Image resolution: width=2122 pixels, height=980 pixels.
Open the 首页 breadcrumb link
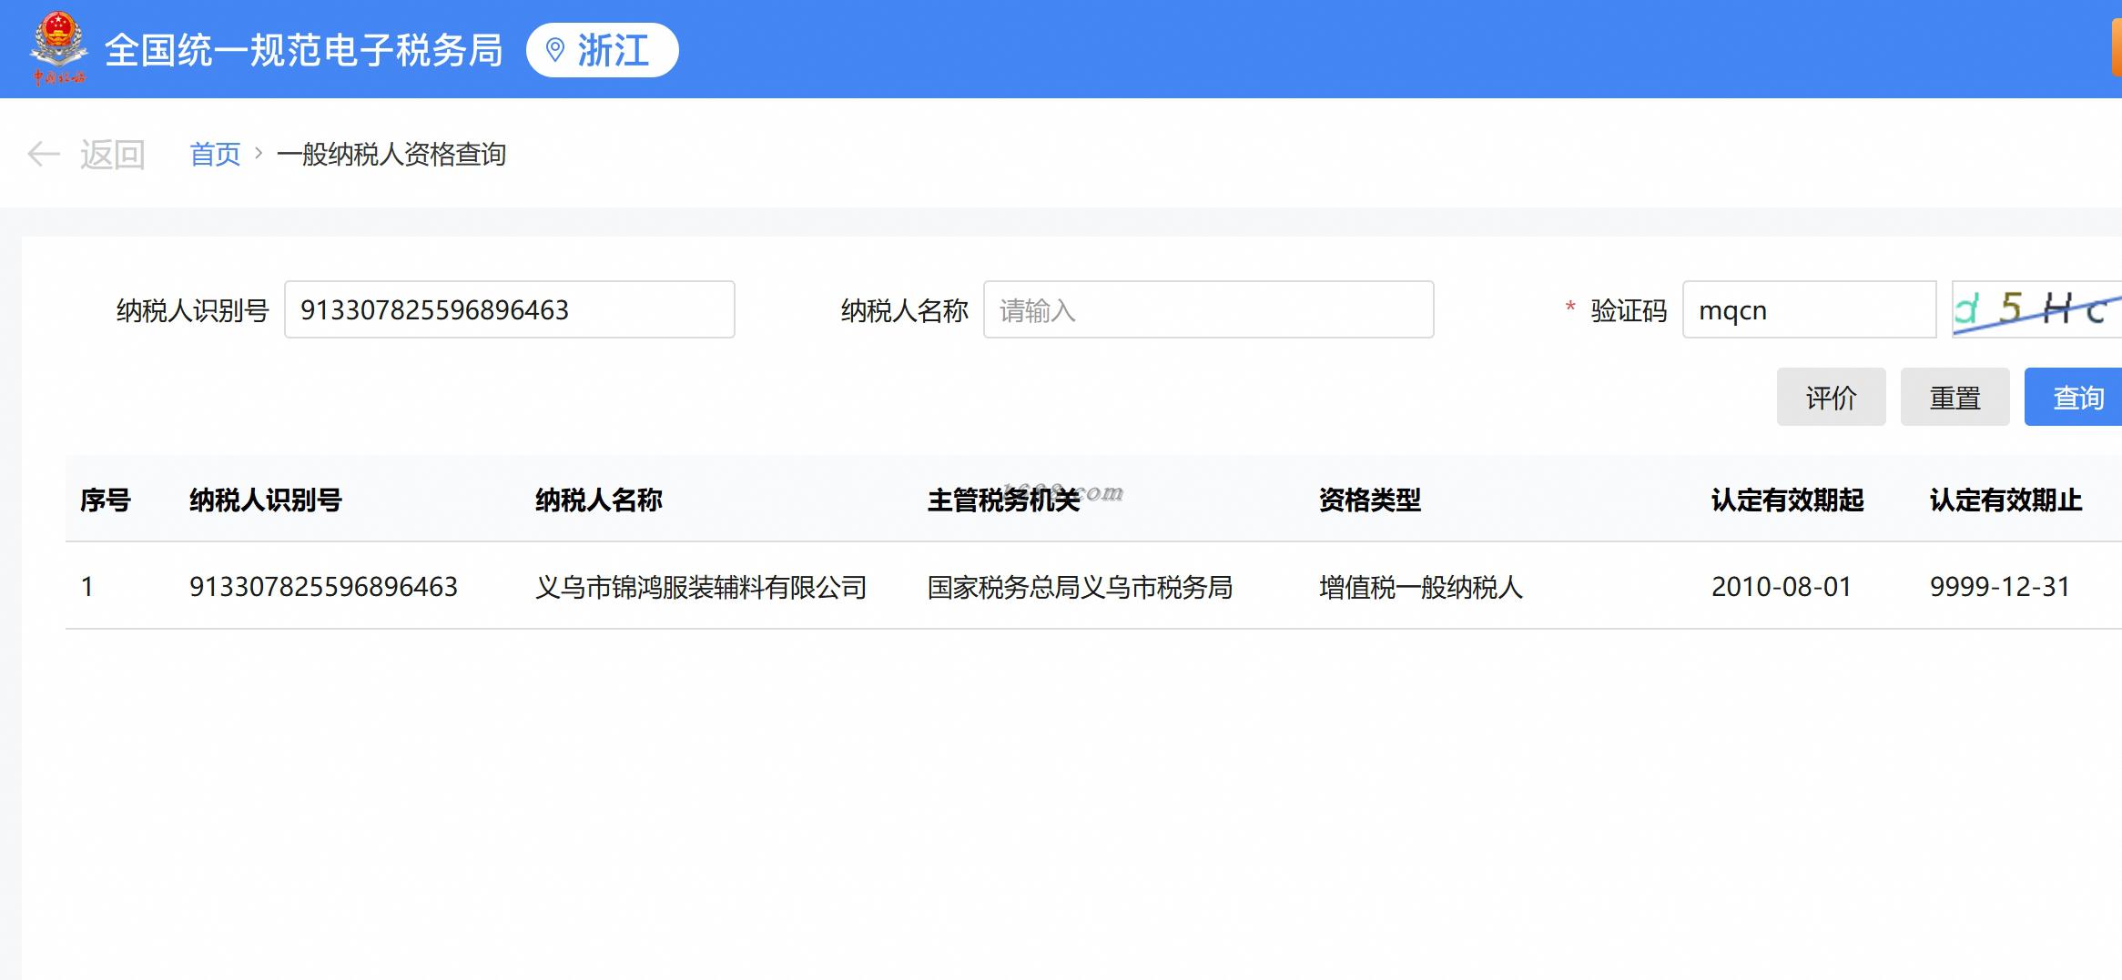215,155
